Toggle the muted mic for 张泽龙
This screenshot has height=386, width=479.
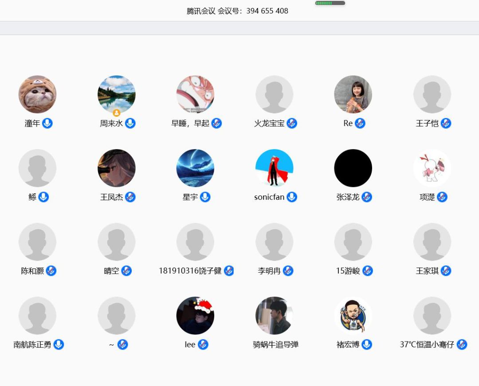pyautogui.click(x=367, y=197)
